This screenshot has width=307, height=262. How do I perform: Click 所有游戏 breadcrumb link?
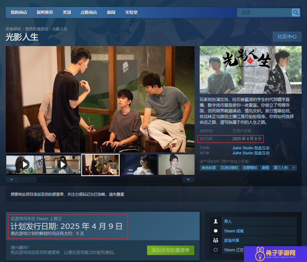pyautogui.click(x=13, y=29)
